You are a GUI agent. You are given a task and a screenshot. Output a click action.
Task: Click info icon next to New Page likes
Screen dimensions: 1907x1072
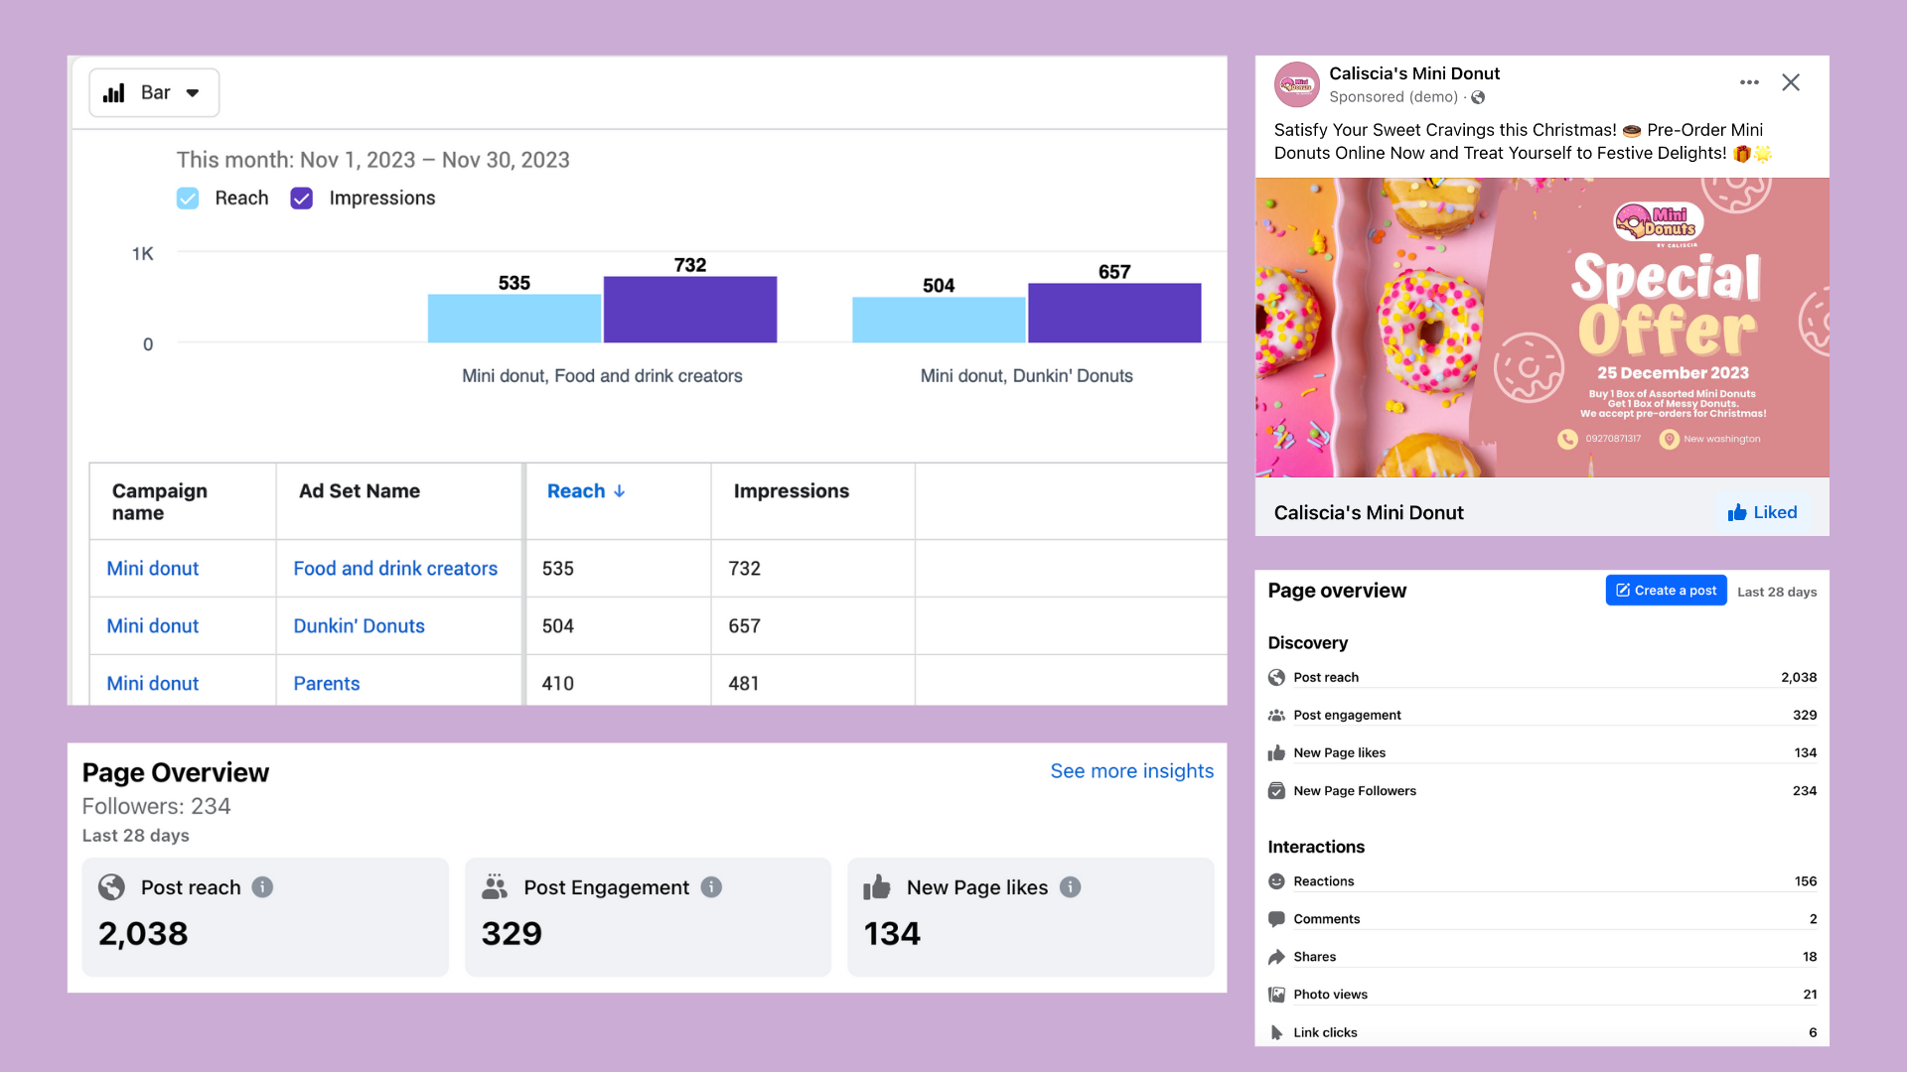1070,887
